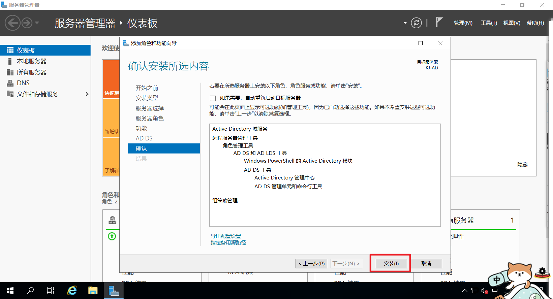
Task: Open the notifications flag icon
Action: coord(439,22)
